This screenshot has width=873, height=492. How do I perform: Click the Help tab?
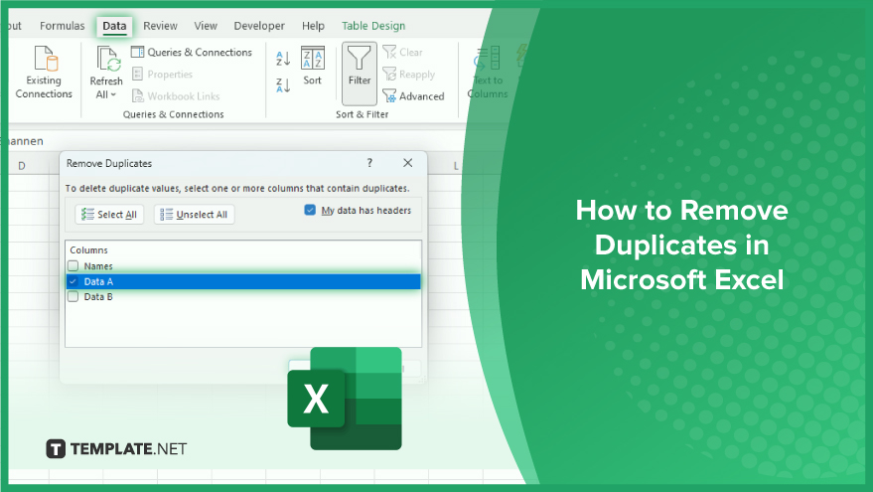tap(313, 26)
